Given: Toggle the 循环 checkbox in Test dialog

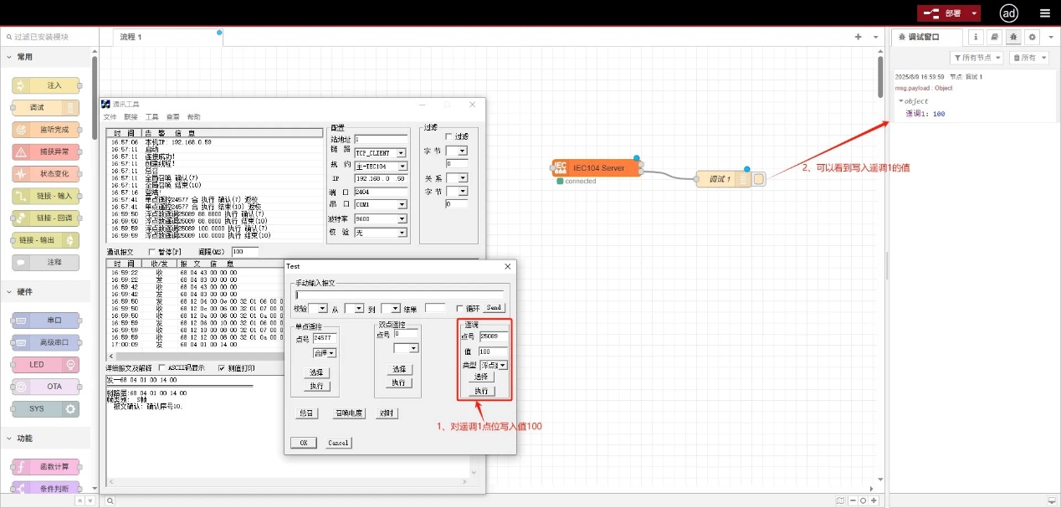Looking at the screenshot, I should pyautogui.click(x=460, y=308).
